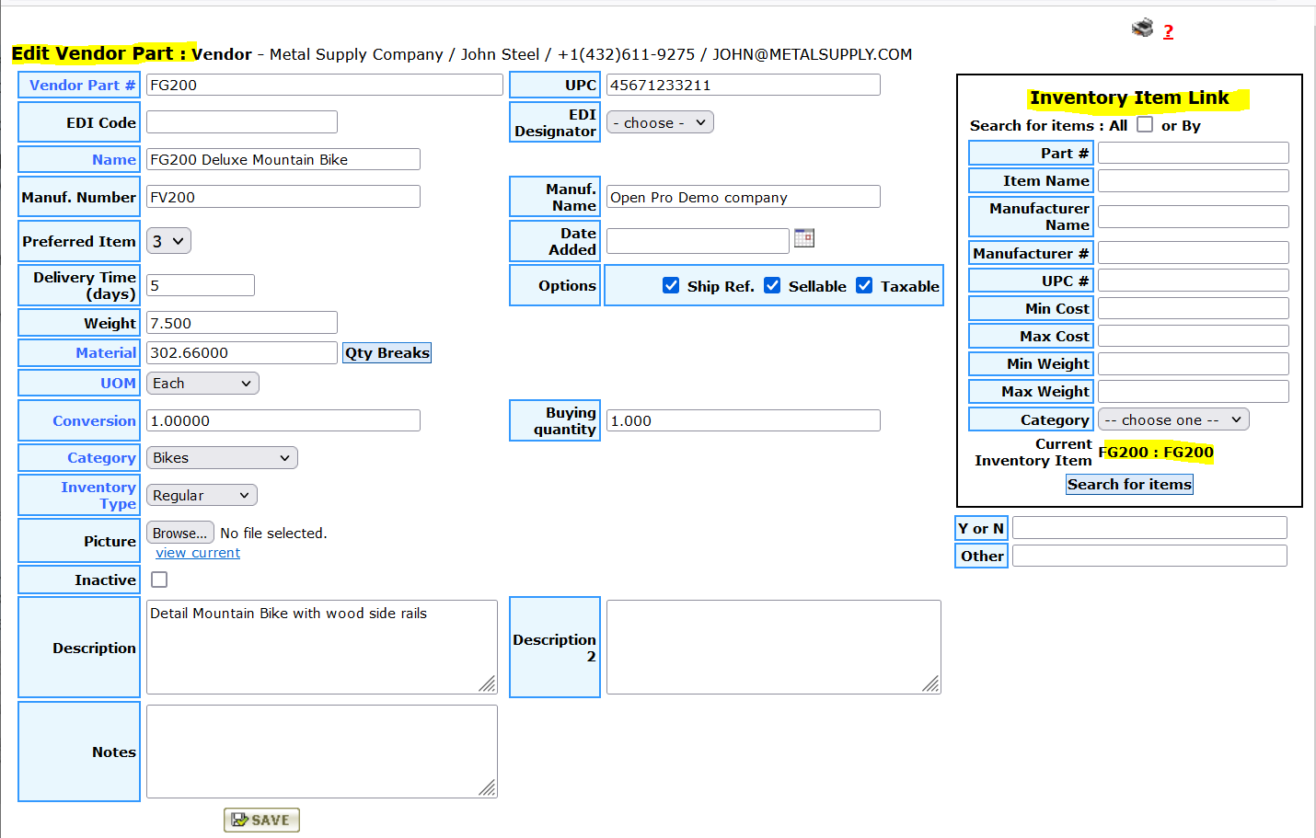Click into the Notes text area

(x=321, y=752)
